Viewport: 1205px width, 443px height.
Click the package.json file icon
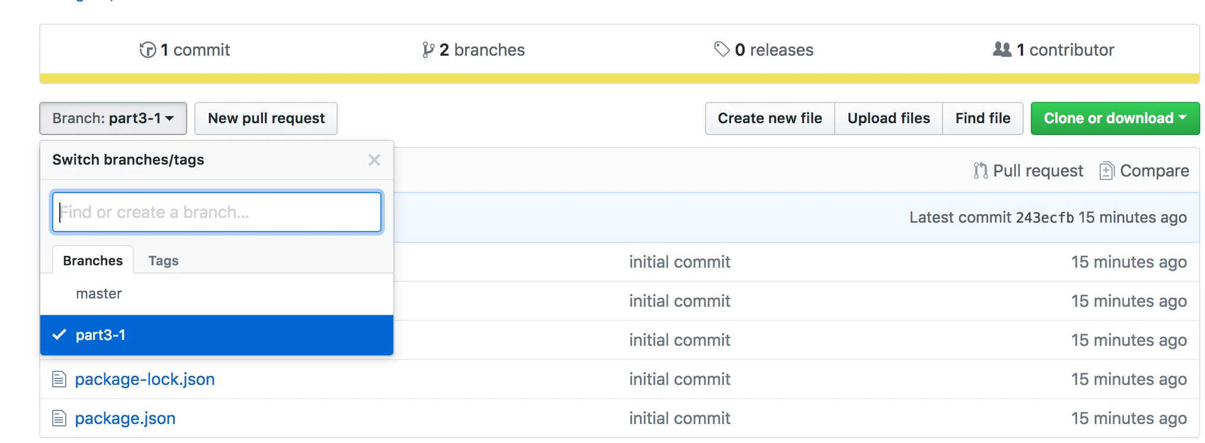coord(59,418)
